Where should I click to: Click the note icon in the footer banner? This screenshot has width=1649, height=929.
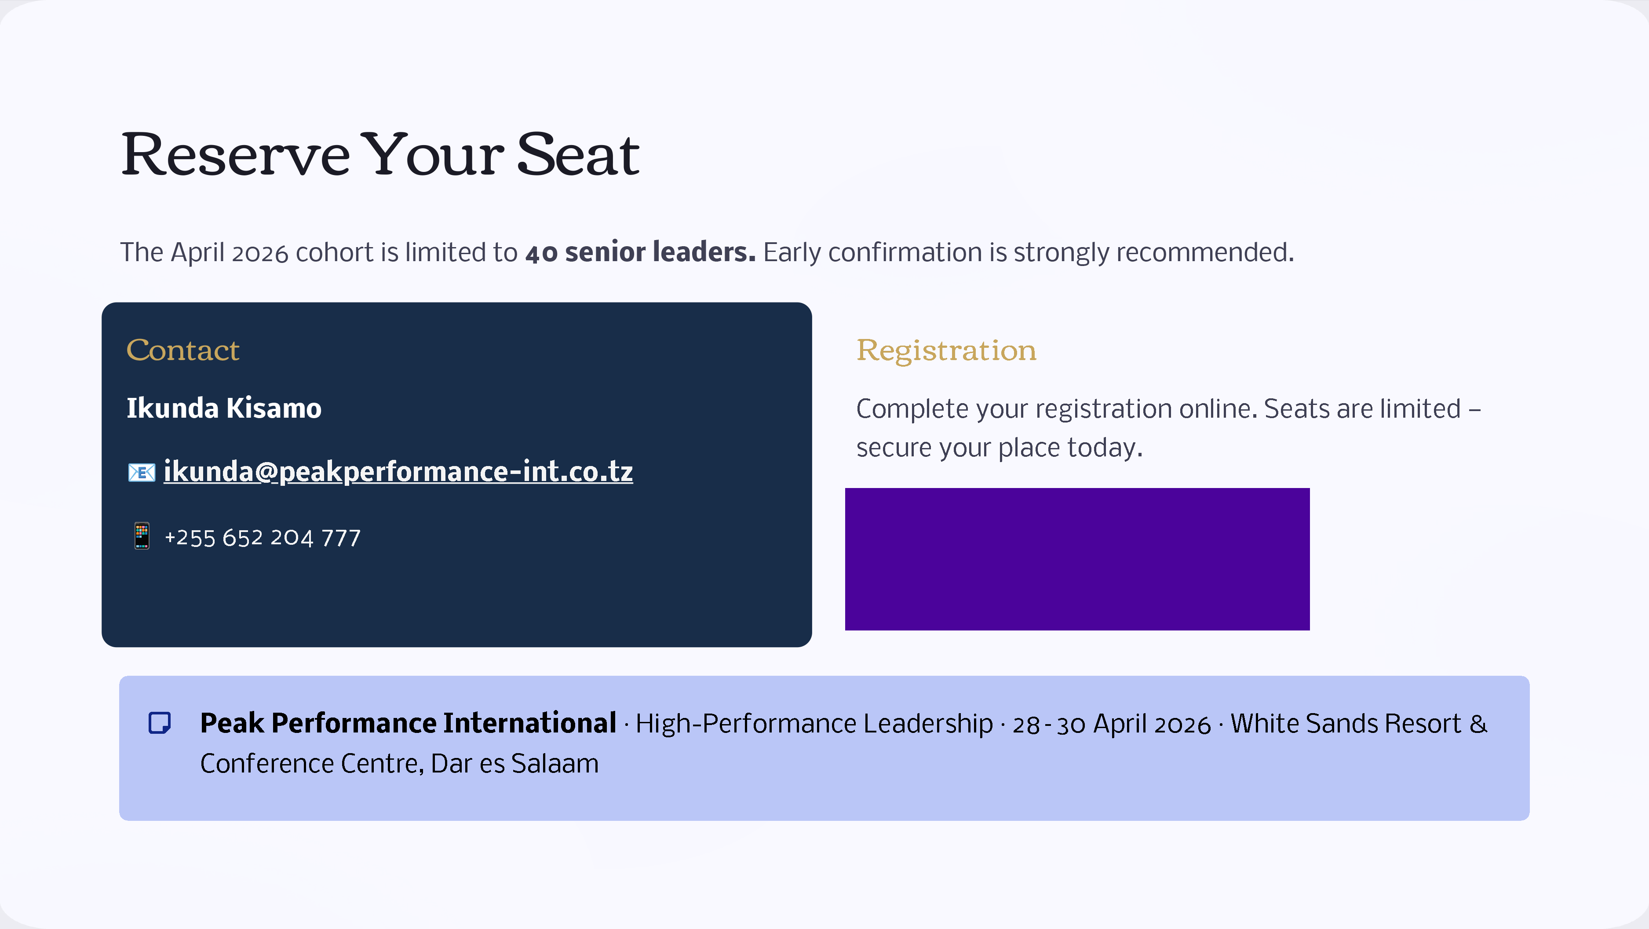click(x=159, y=723)
